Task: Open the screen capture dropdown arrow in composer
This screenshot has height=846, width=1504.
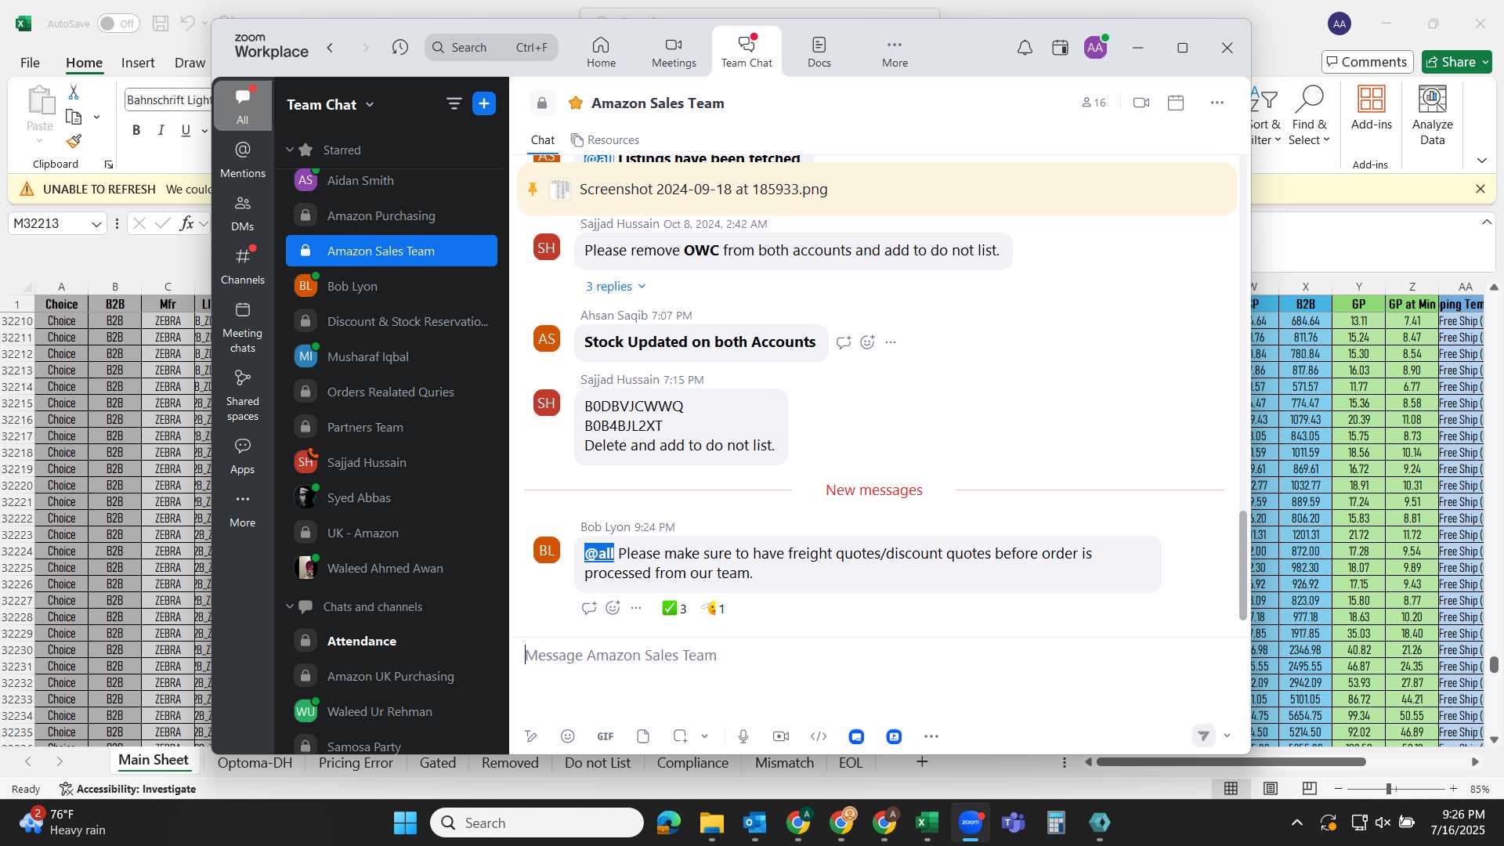Action: [704, 736]
